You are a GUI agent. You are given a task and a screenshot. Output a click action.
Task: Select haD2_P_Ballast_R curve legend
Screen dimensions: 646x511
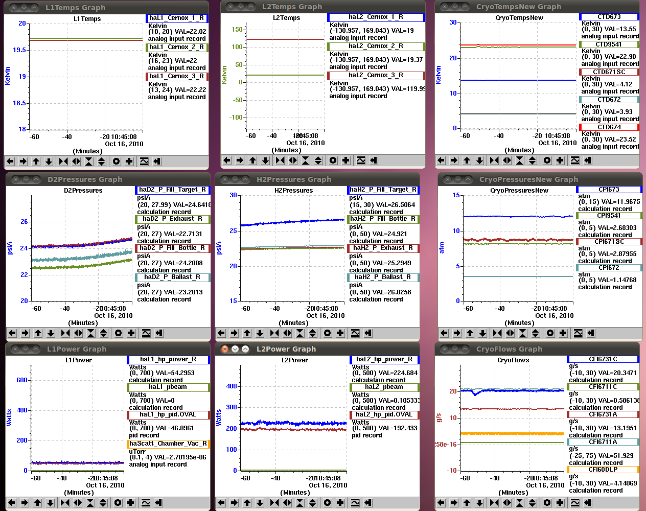click(x=172, y=277)
